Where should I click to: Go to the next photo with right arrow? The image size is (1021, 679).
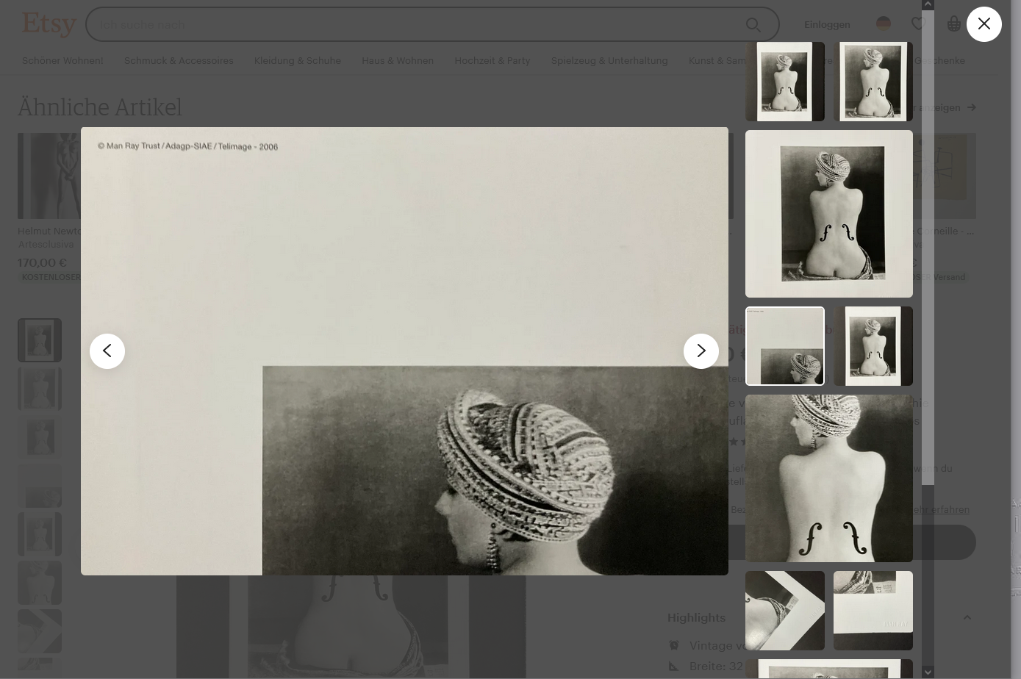701,351
